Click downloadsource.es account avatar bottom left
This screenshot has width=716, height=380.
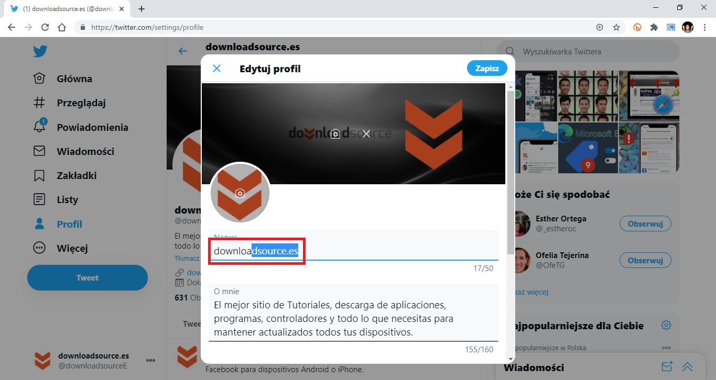click(x=42, y=360)
